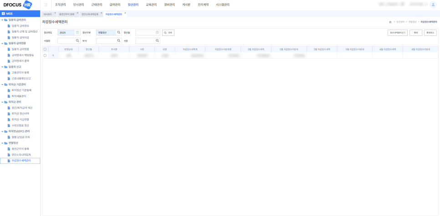
Task: Collapse the 일용직 급여현황 tree group
Action: [x=2, y=43]
